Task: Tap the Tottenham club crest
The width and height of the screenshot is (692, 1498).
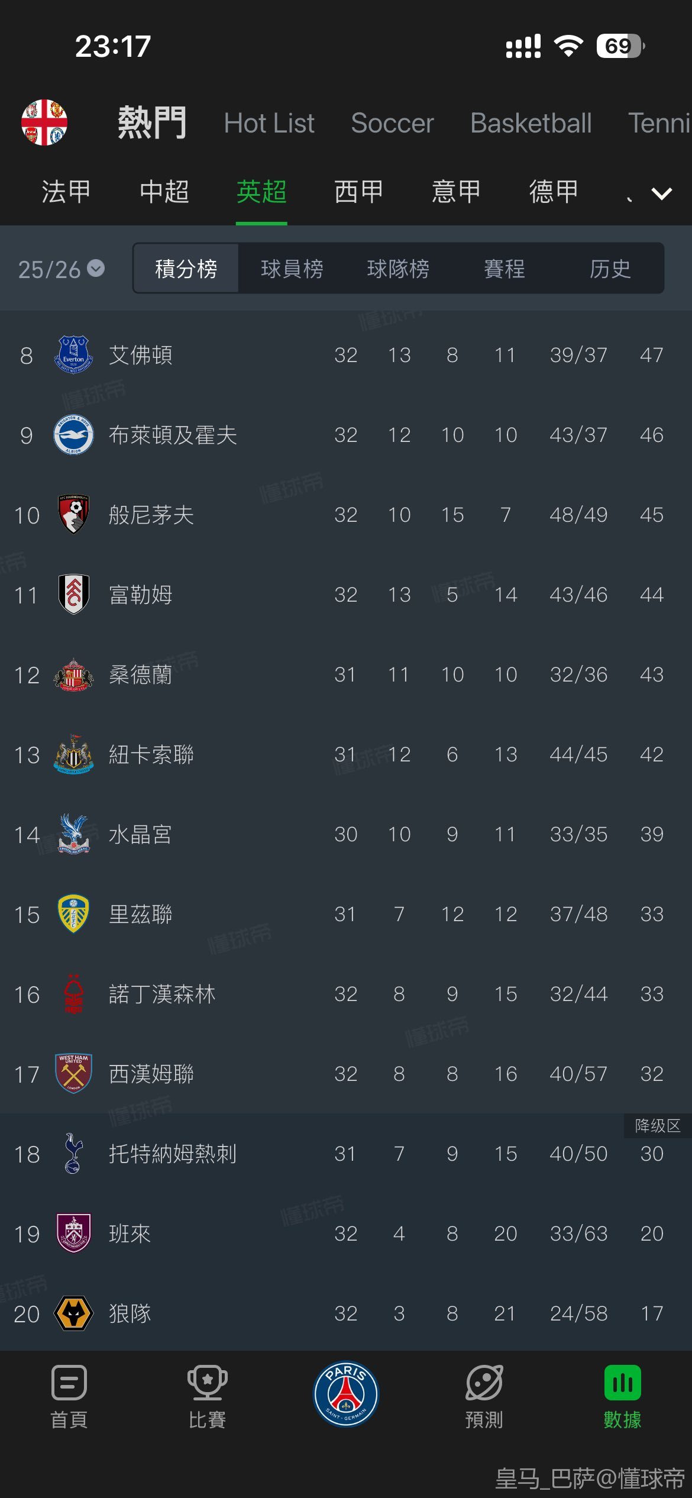Action: coord(73,1153)
